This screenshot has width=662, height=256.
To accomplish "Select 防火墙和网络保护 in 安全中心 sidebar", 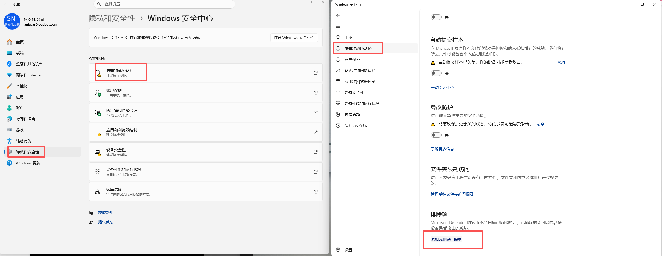I will point(375,70).
